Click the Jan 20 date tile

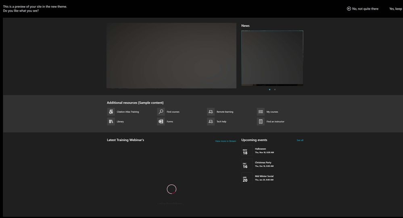[x=247, y=178]
